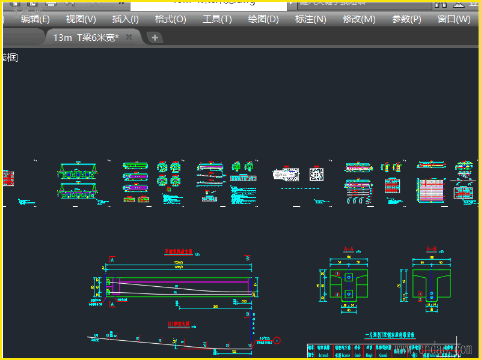Open the 插入(I) menu
The width and height of the screenshot is (481, 360).
[x=126, y=19]
